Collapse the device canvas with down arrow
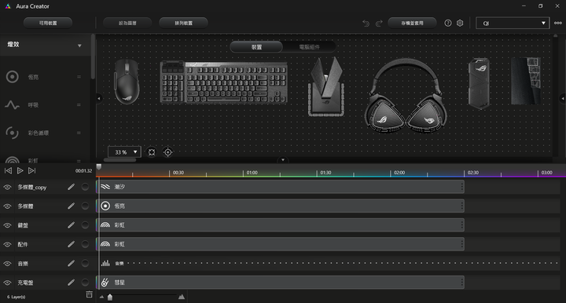The image size is (566, 303). (x=283, y=159)
